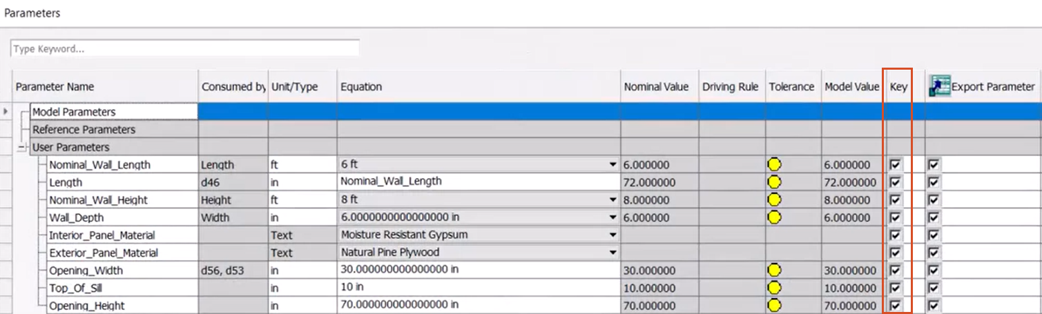Click the Length row tolerance circle
This screenshot has width=1042, height=314.
pyautogui.click(x=775, y=182)
